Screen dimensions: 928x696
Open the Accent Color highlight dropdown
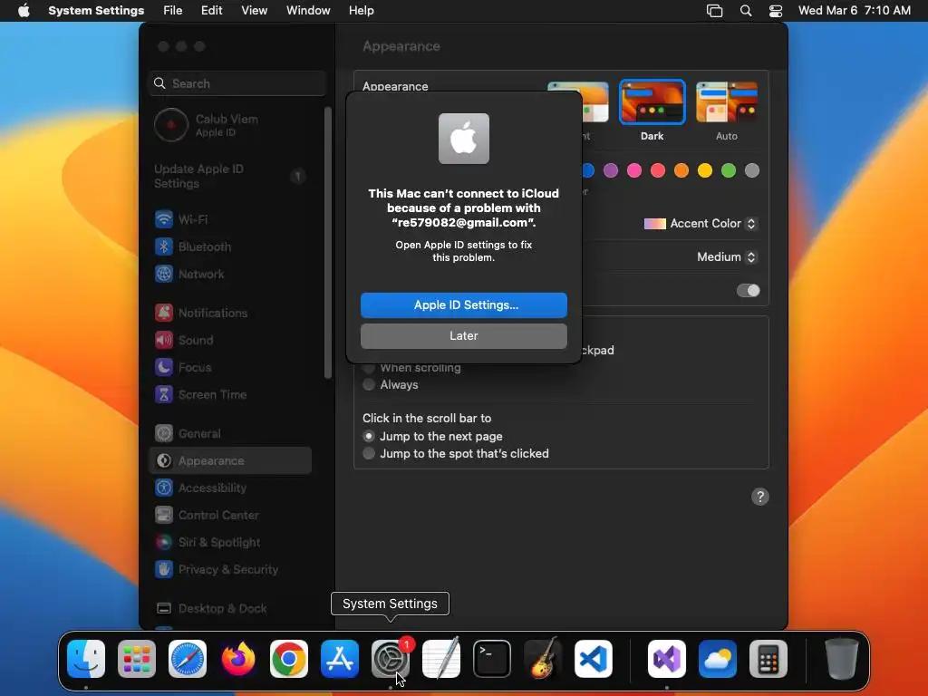701,224
